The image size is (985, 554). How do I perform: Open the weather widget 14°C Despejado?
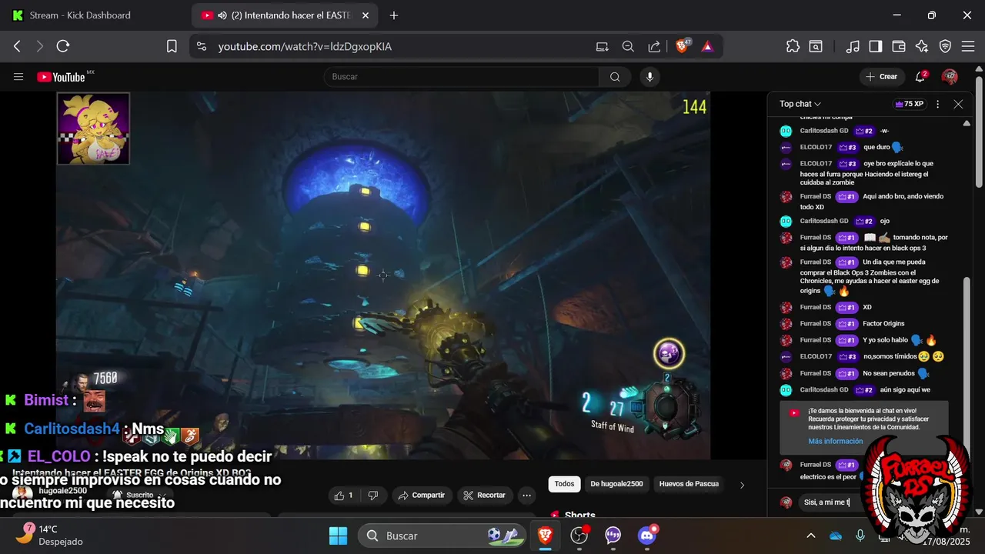pyautogui.click(x=50, y=536)
